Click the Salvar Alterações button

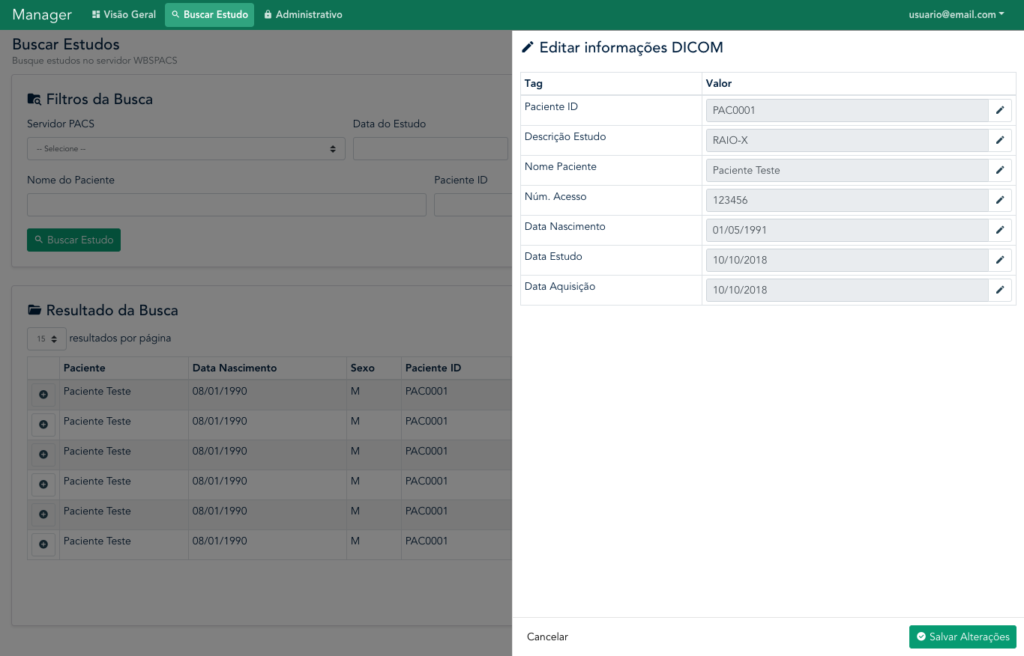963,637
